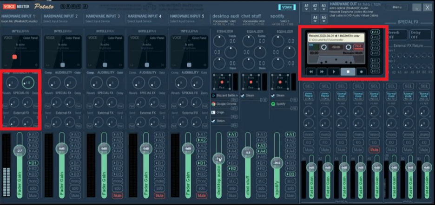The image size is (435, 206).
Task: Toggle Mute on Hardware Input 5
Action: point(202,195)
